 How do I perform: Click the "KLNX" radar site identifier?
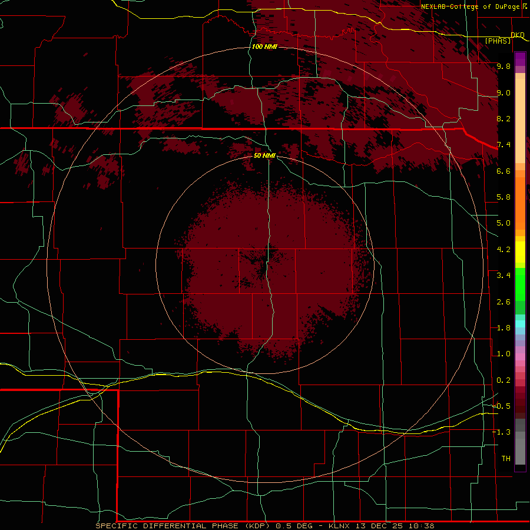pyautogui.click(x=339, y=526)
